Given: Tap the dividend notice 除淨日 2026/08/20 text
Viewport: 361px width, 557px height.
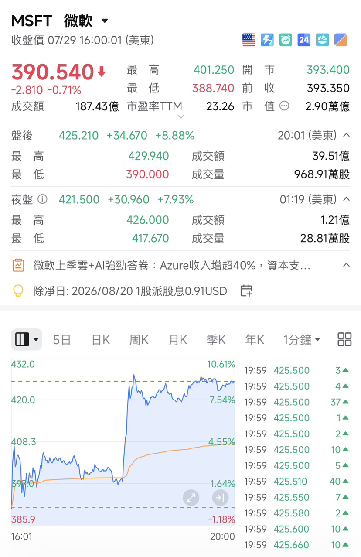Looking at the screenshot, I should [x=130, y=291].
